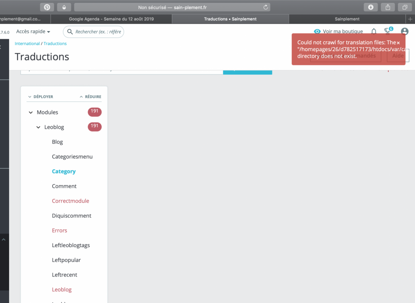Click the translation search text input
Screen dimensions: 415x303
pos(122,72)
